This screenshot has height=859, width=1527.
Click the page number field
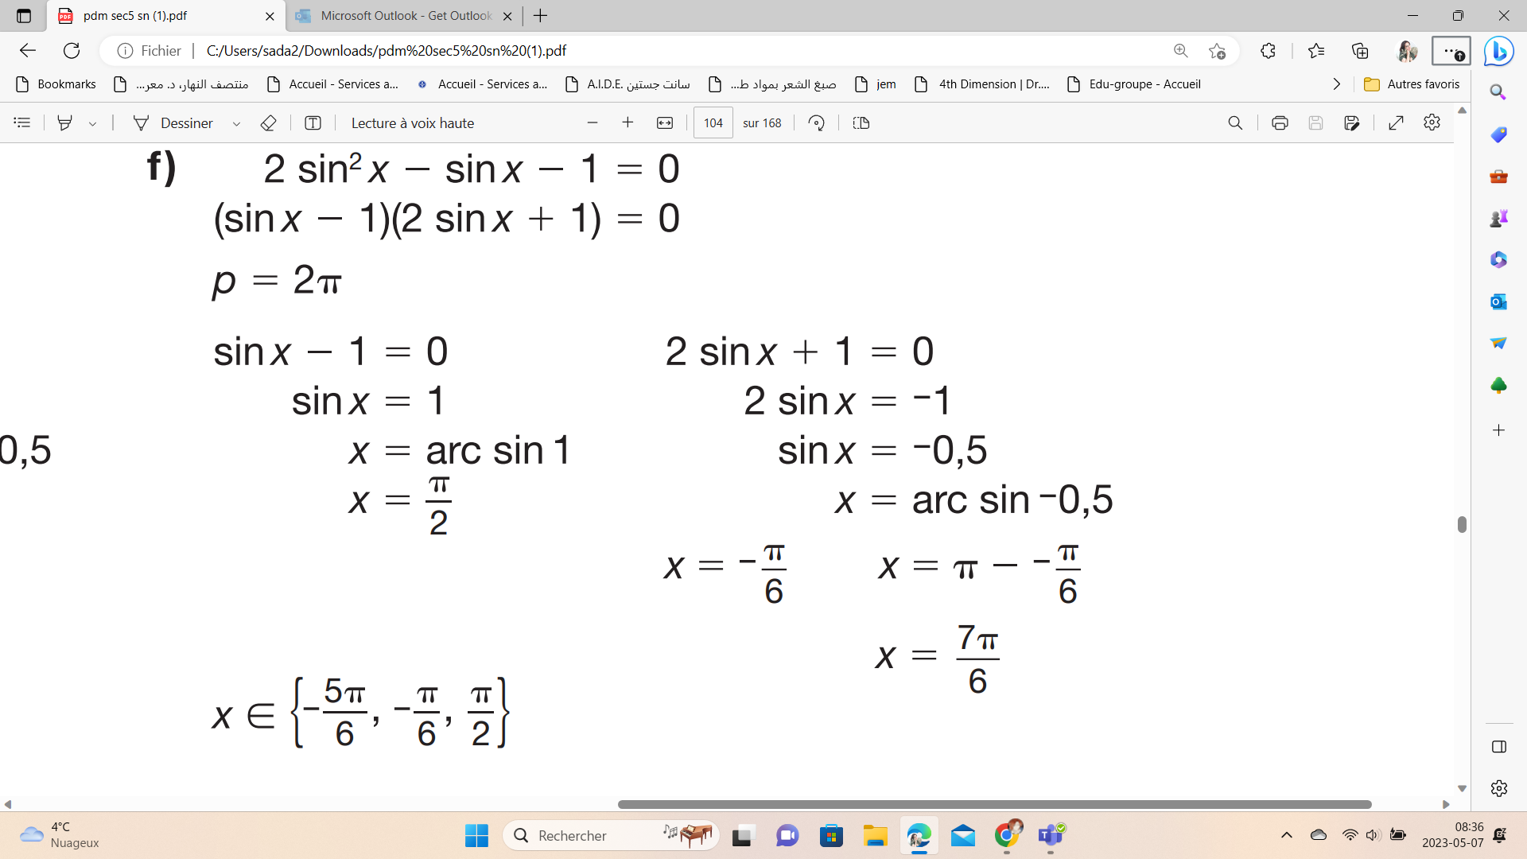713,122
